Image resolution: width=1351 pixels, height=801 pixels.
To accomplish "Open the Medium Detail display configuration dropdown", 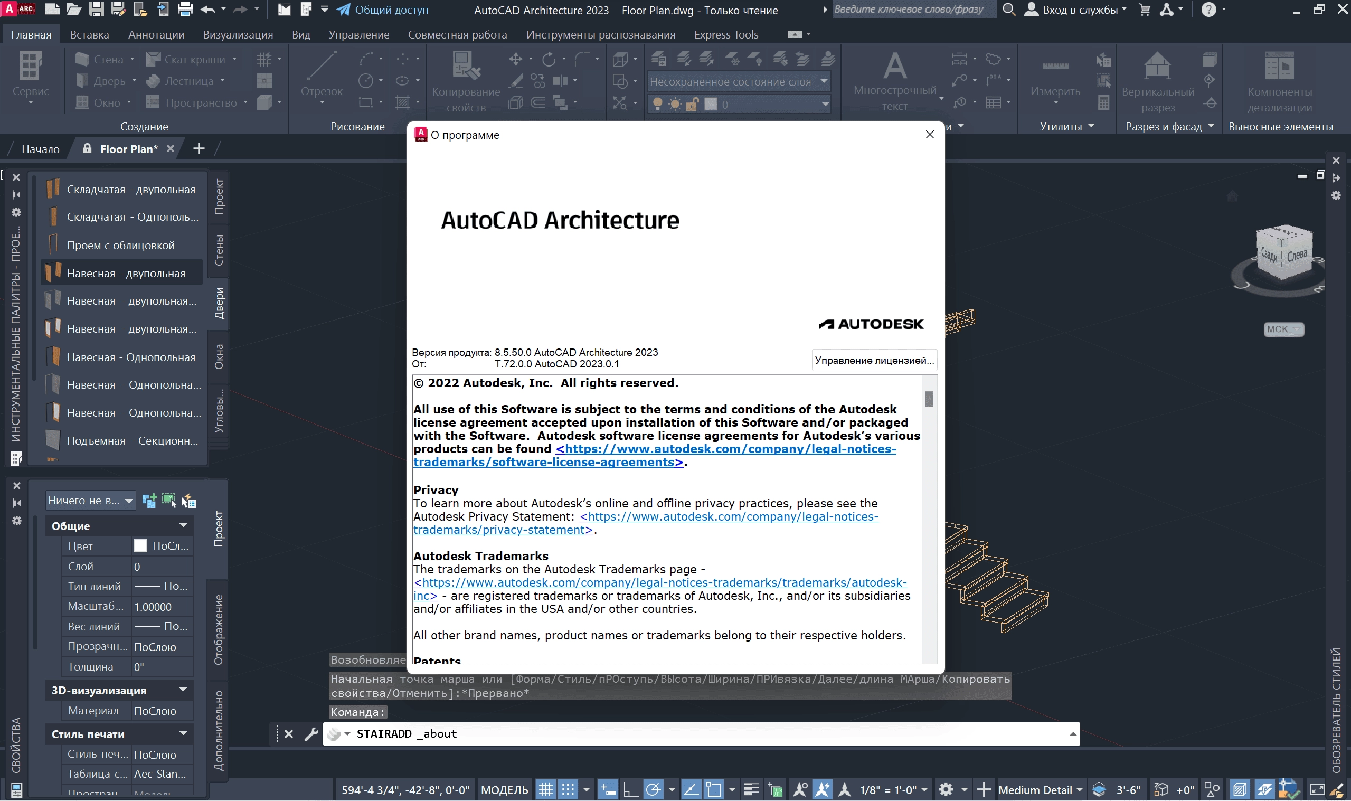I will pos(1040,790).
